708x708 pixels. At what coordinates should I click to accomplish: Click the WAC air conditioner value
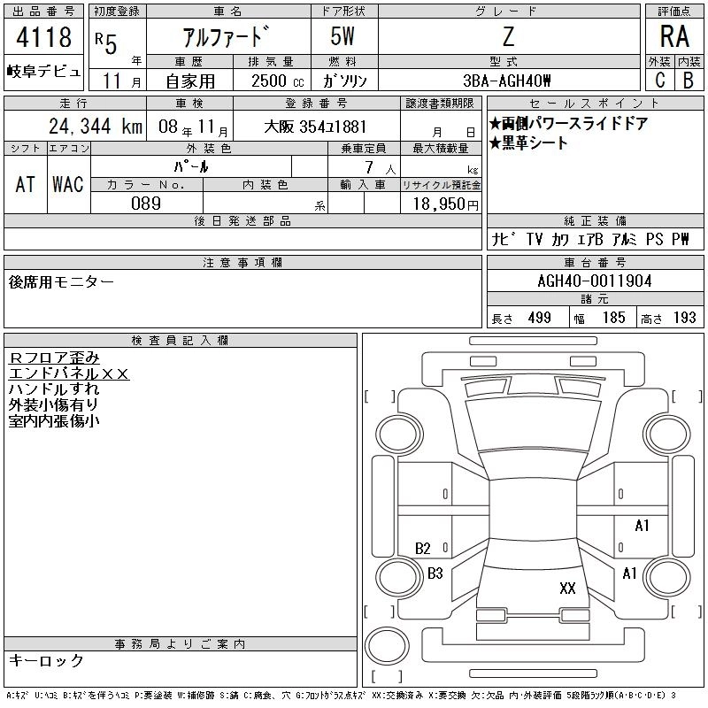68,184
